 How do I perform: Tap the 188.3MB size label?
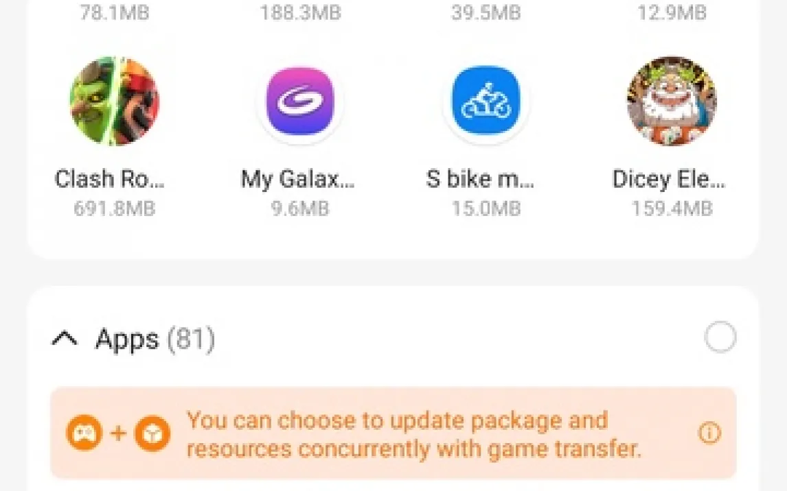(x=300, y=12)
